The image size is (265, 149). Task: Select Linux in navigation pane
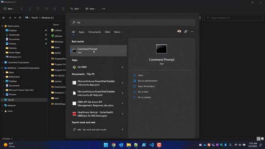point(10,111)
